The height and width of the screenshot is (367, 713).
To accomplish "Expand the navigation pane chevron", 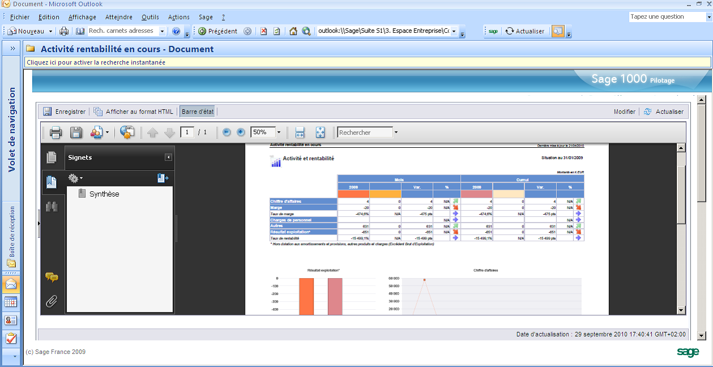I will point(12,49).
